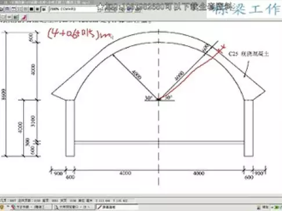Screen dimensions: 282x211
Task: Open the zoom percentage combo box
Action: [x=73, y=9]
